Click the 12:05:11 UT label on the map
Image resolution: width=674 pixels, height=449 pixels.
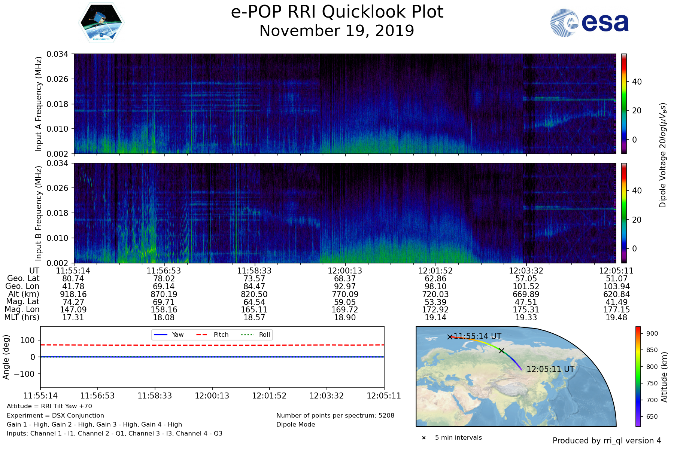(550, 369)
